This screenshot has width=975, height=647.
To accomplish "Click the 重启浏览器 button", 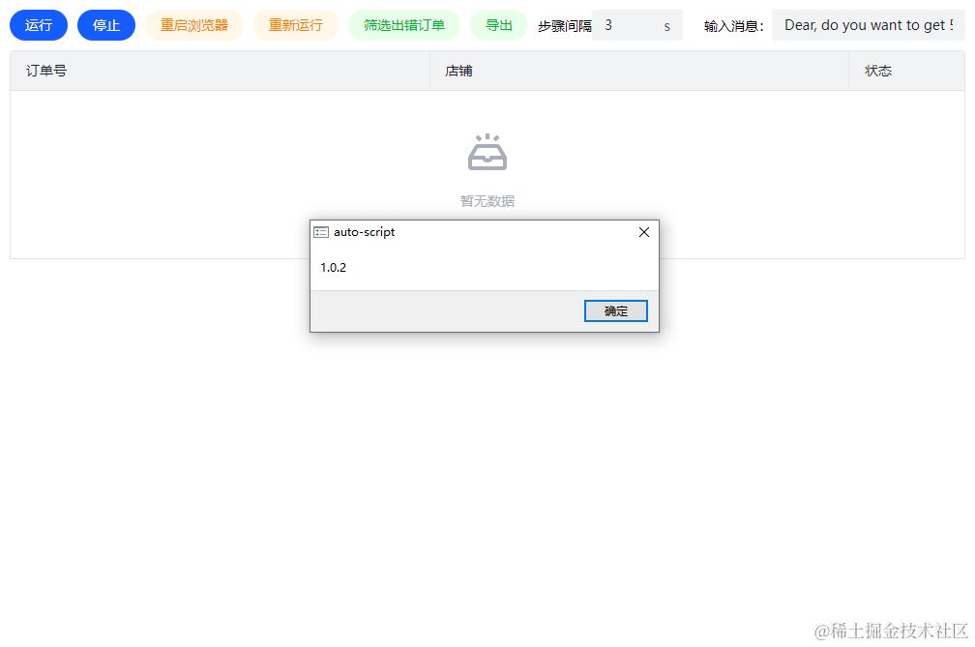I will [x=194, y=25].
